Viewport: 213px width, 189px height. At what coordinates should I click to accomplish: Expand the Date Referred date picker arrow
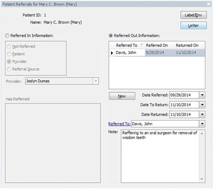(202, 95)
